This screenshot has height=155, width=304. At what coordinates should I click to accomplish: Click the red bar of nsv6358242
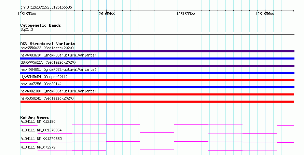(x=157, y=102)
